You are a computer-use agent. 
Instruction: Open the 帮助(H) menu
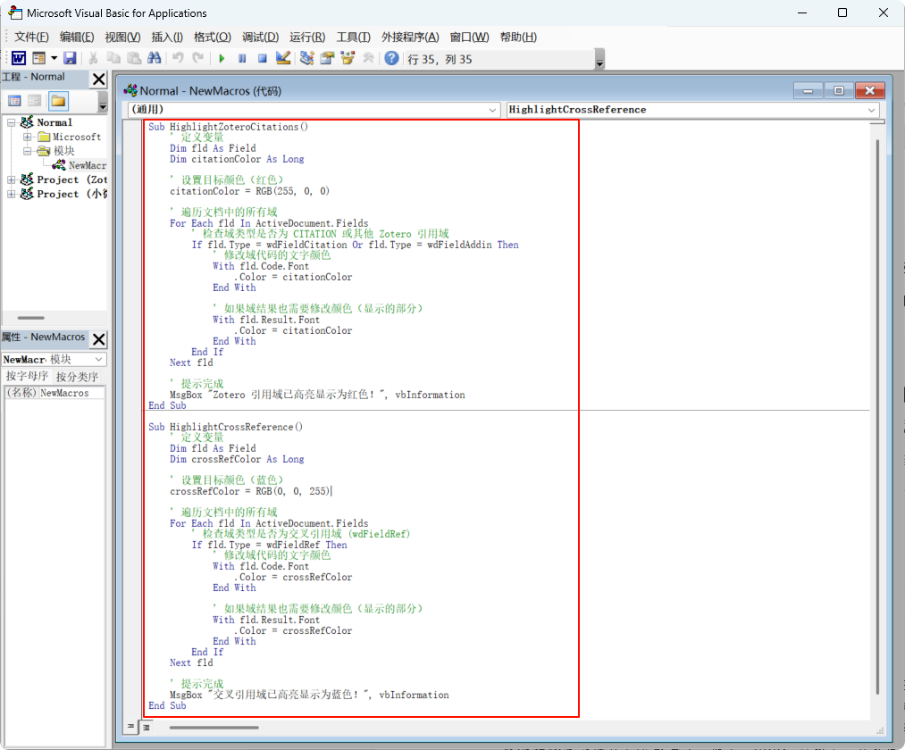pos(518,37)
